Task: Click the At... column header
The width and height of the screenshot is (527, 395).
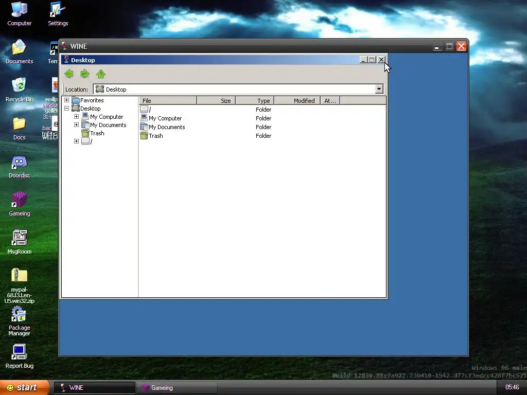Action: tap(330, 100)
